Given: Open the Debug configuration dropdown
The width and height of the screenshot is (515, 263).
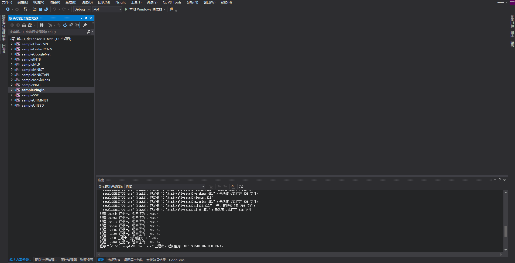Looking at the screenshot, I should (x=82, y=9).
